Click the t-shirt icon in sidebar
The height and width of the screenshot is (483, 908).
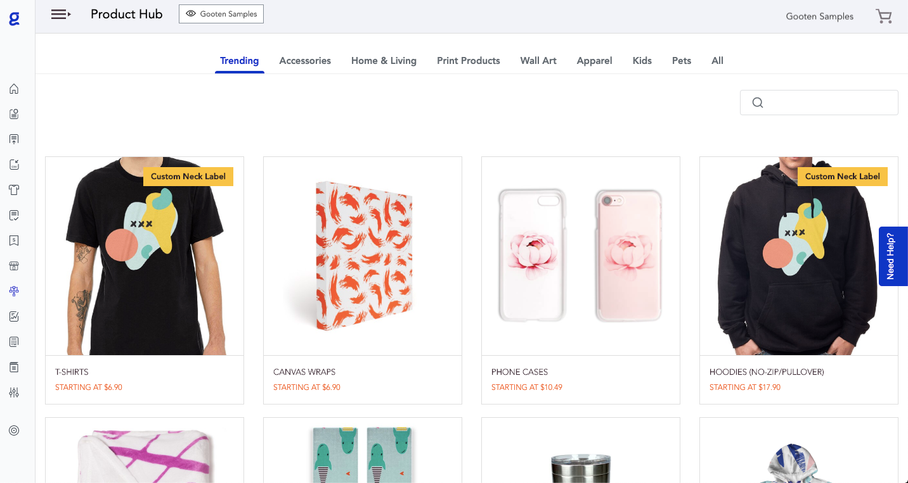point(14,190)
